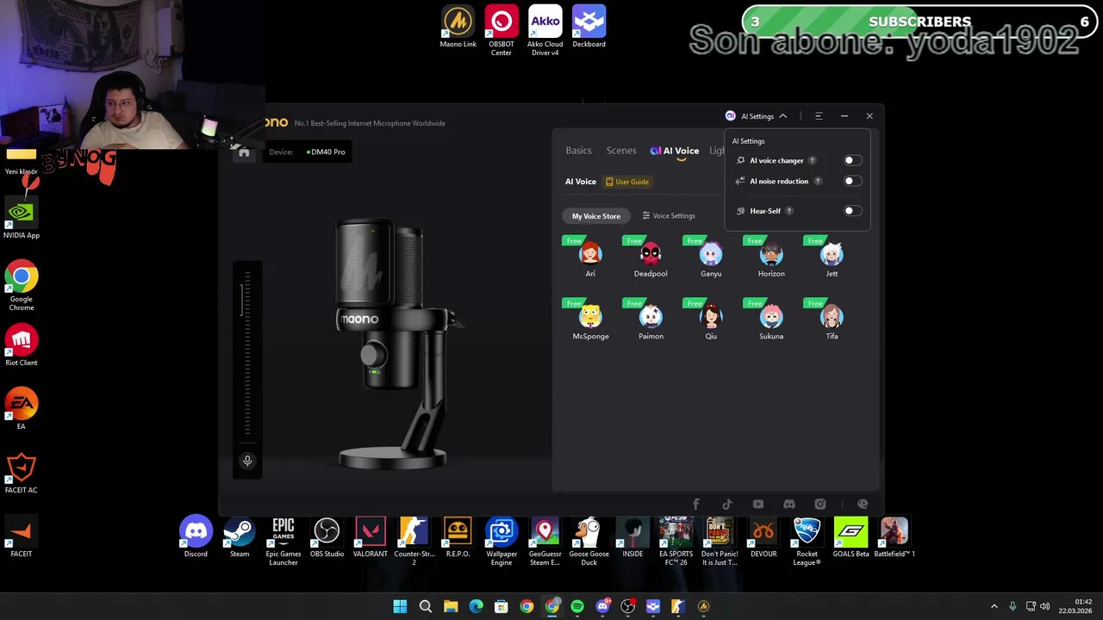Select the Jett voice avatar
Image resolution: width=1103 pixels, height=620 pixels.
[832, 254]
